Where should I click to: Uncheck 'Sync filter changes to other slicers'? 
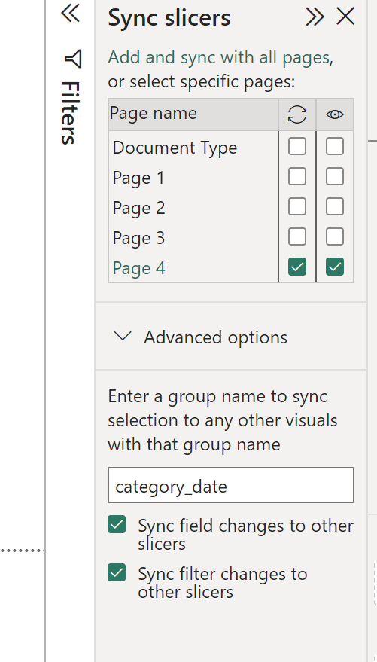117,572
